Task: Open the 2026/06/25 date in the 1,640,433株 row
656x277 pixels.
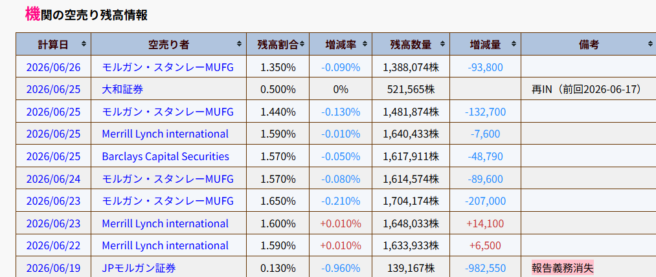Action: click(53, 134)
